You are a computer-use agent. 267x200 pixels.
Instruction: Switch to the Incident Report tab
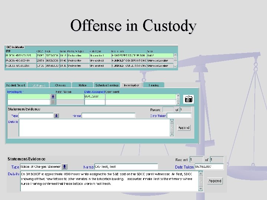(x=16, y=85)
